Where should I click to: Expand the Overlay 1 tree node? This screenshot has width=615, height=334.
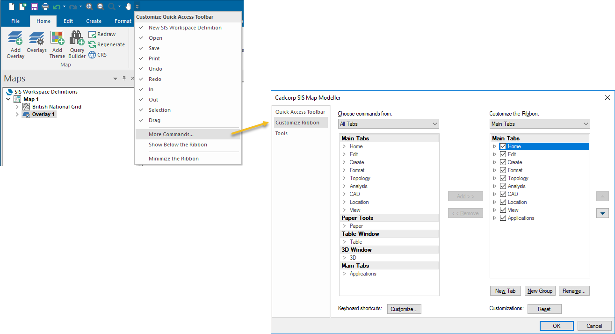[x=17, y=114]
